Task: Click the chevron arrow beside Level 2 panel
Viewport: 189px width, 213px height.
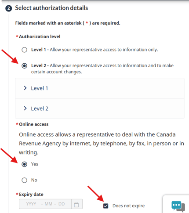Action: tap(25, 108)
